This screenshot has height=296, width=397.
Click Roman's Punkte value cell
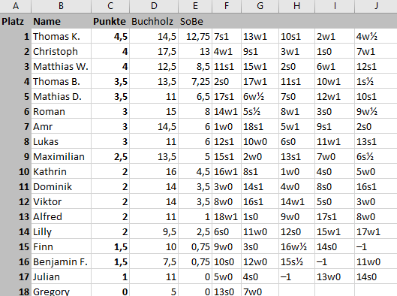(x=110, y=111)
